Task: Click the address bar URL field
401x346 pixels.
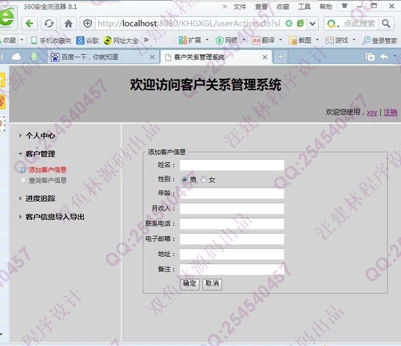Action: 189,24
